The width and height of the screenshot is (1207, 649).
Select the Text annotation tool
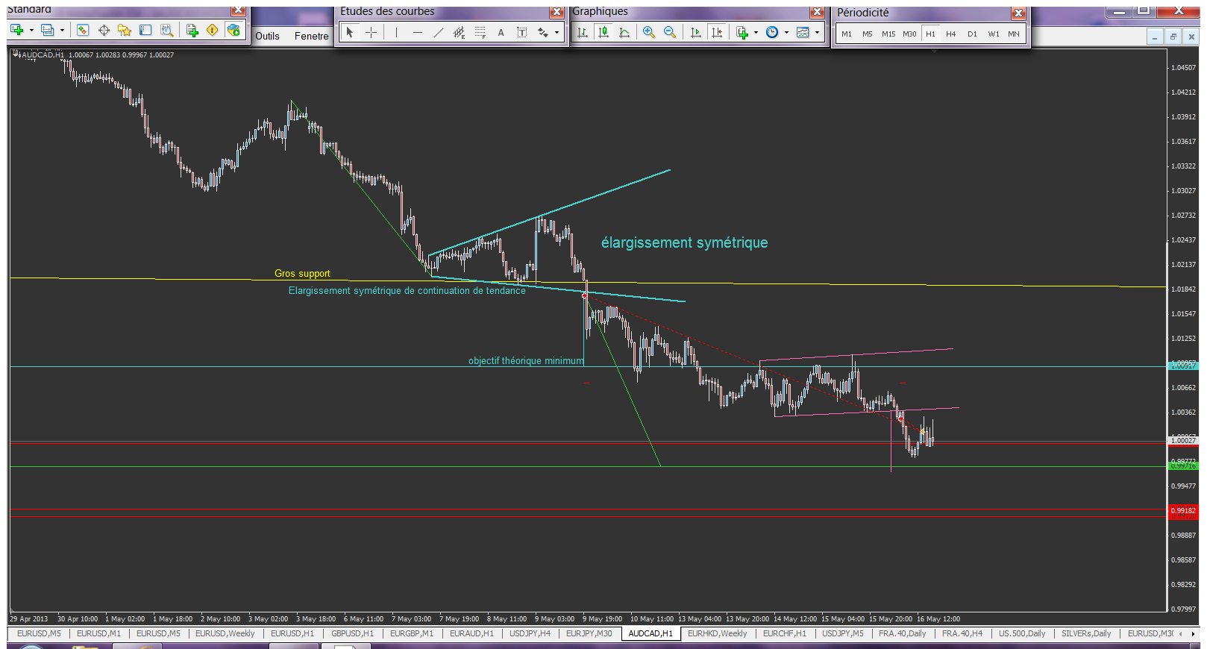point(501,32)
